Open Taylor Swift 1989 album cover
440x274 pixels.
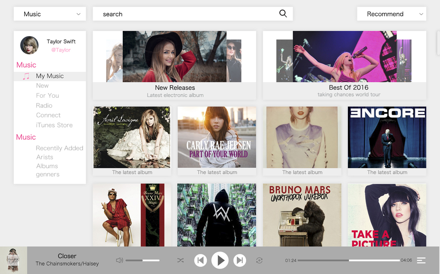click(302, 137)
